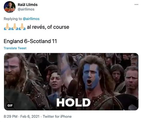Click the 'al revés, of course' text

tap(48, 27)
